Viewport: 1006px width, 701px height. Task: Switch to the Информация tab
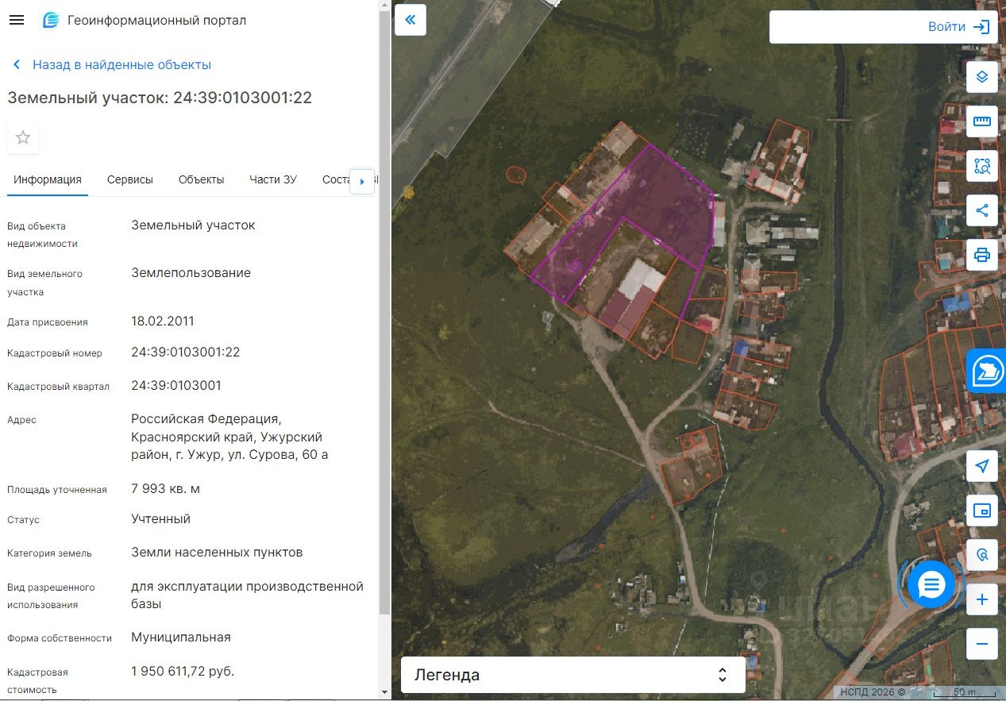(x=48, y=179)
